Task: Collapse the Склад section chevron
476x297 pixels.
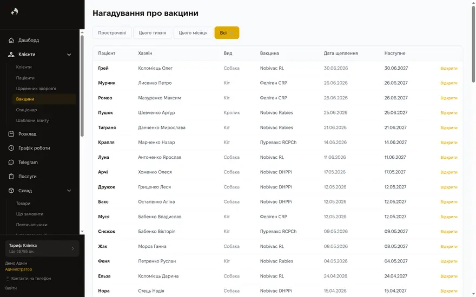Action: 69,191
